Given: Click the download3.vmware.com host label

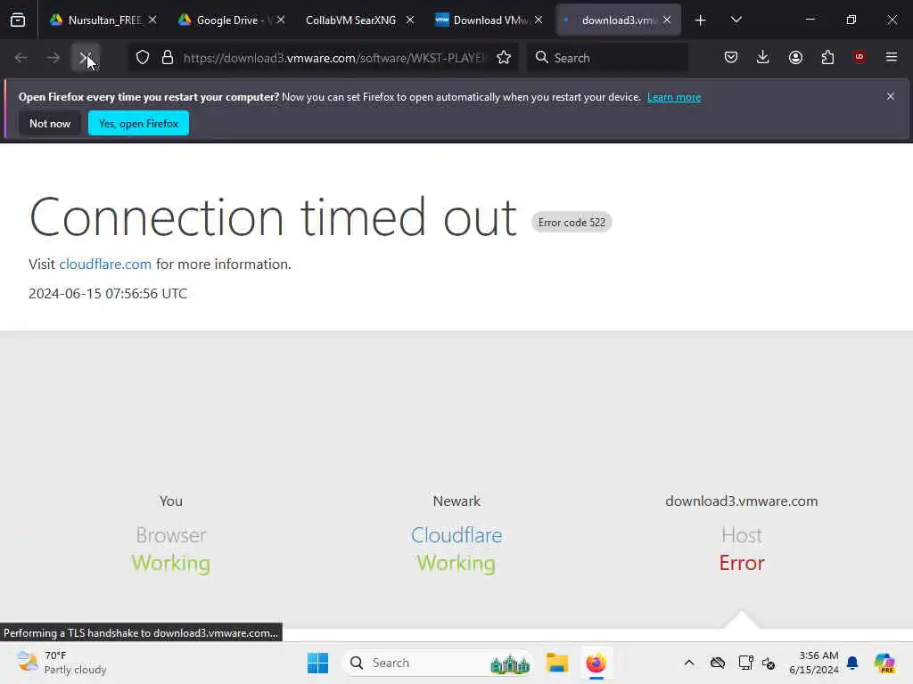Looking at the screenshot, I should click(x=741, y=501).
